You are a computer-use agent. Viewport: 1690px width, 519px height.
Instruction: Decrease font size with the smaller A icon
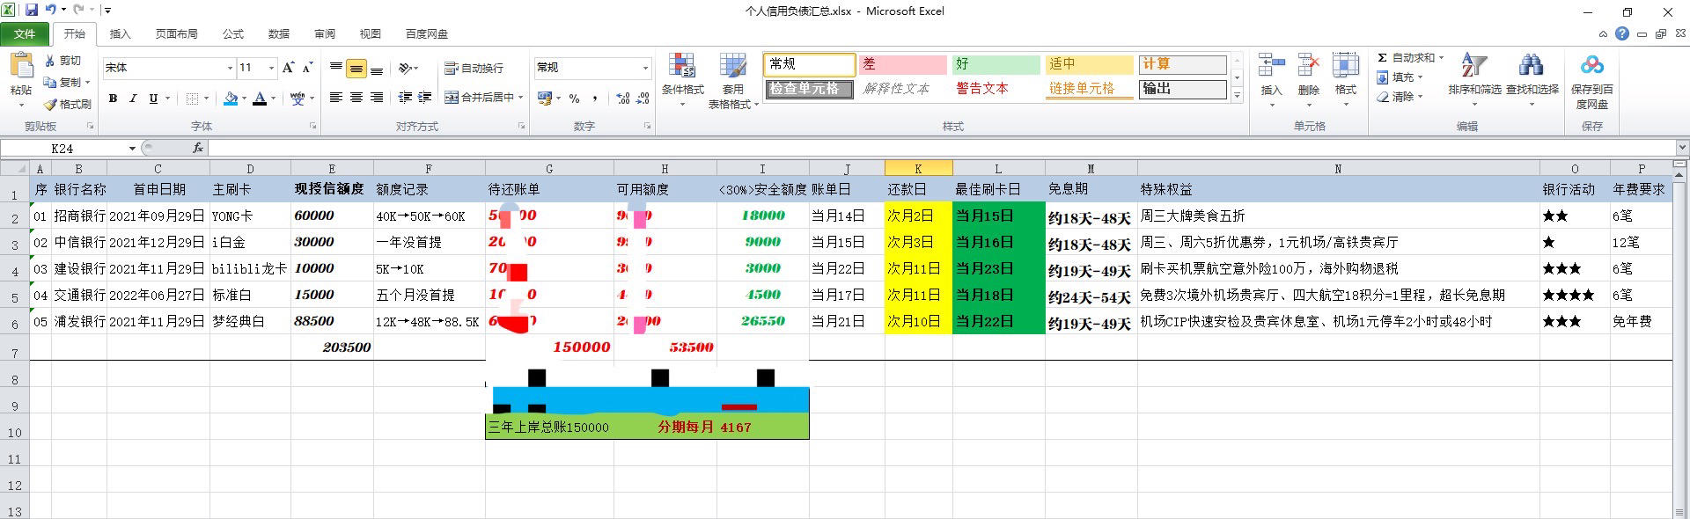[x=307, y=68]
